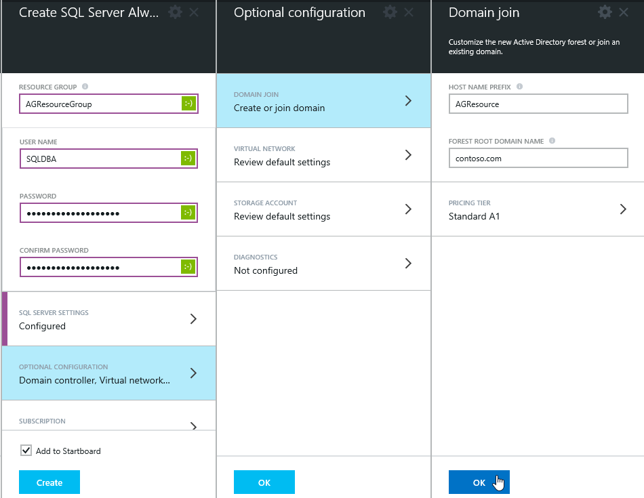
Task: Expand SQL Server Settings section
Action: tap(108, 319)
